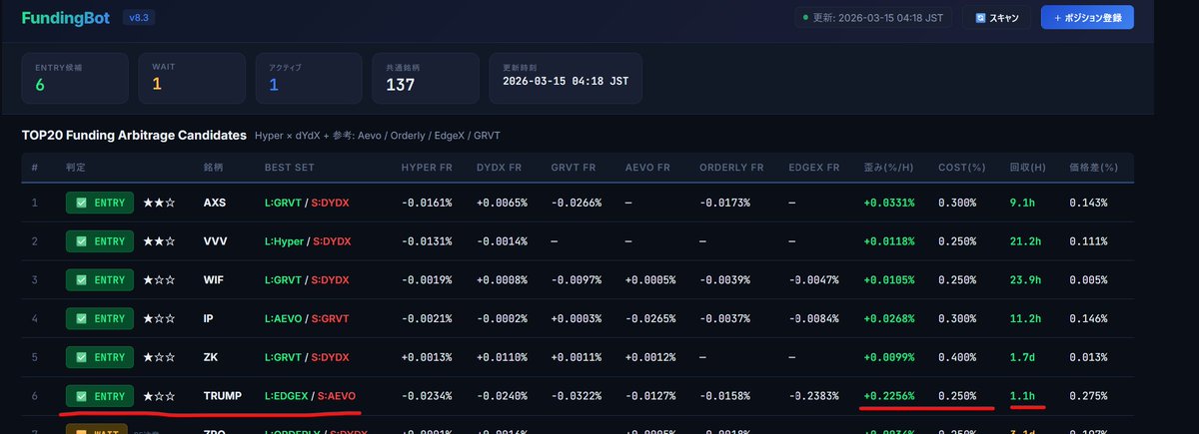Click the green update status dot
This screenshot has height=434, width=1199.
click(x=805, y=18)
